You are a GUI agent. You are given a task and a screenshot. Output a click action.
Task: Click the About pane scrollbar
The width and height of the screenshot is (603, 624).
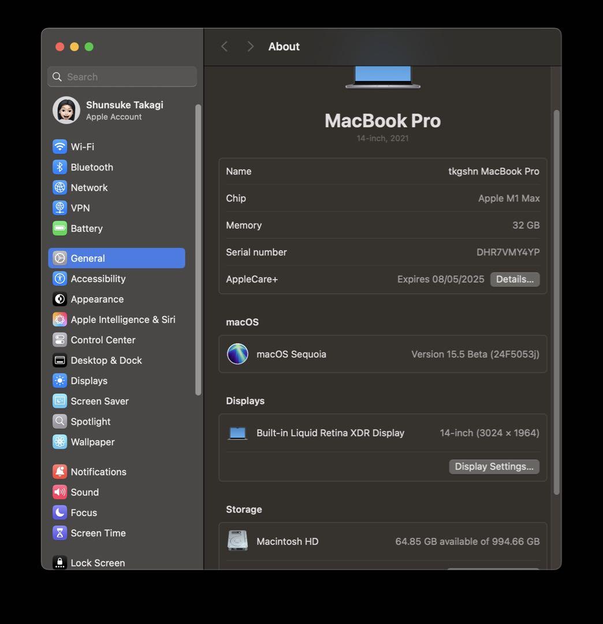(556, 302)
